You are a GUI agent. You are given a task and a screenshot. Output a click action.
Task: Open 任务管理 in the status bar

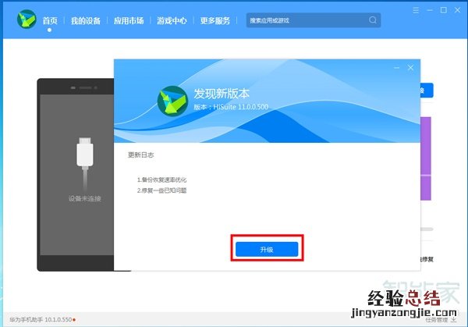point(437,320)
